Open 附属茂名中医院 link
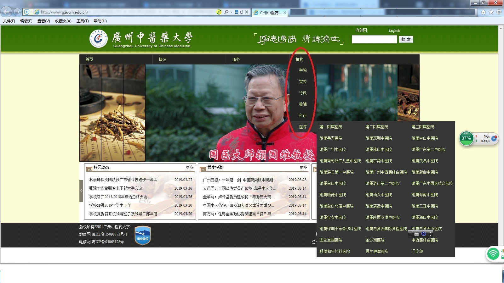504x283 pixels. point(425,161)
